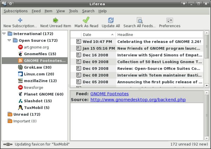
Task: Open the Subscriptions menu
Action: [x=16, y=11]
